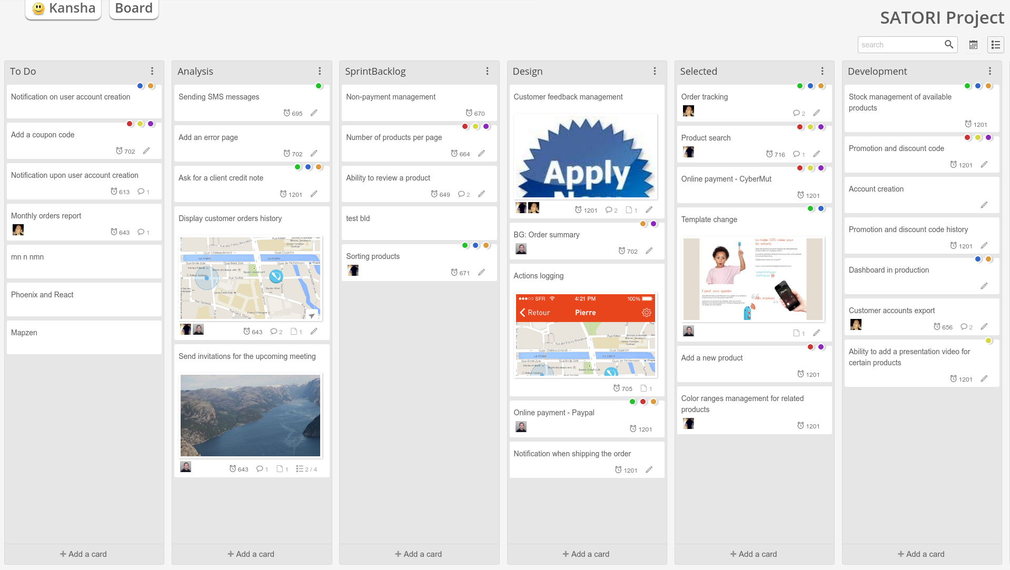Click the search magnifier icon

pyautogui.click(x=948, y=44)
